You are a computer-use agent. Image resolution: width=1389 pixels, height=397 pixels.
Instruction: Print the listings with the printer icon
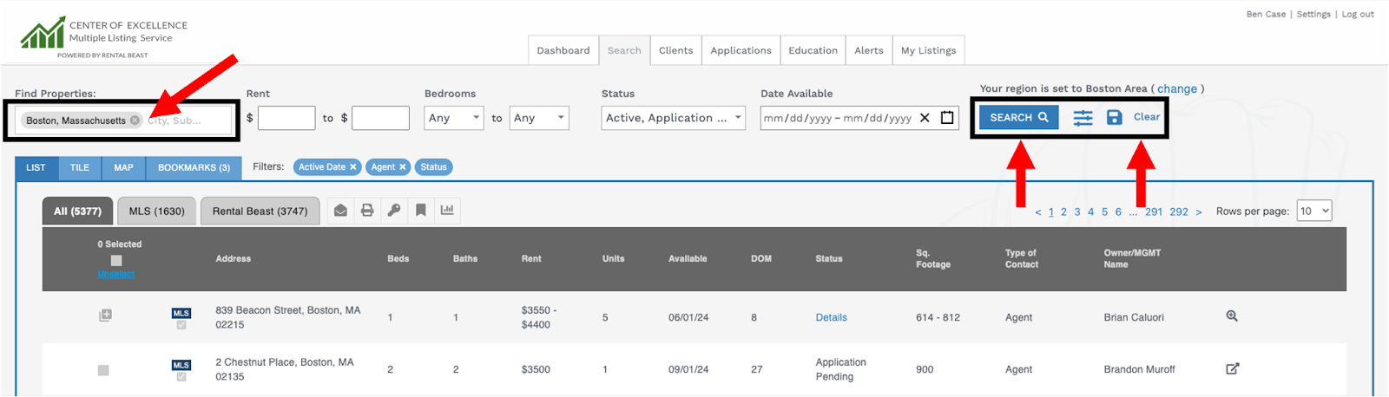tap(367, 211)
